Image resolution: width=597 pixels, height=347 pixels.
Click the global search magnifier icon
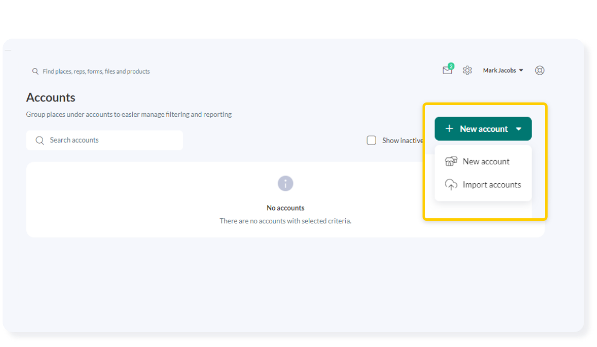click(35, 71)
